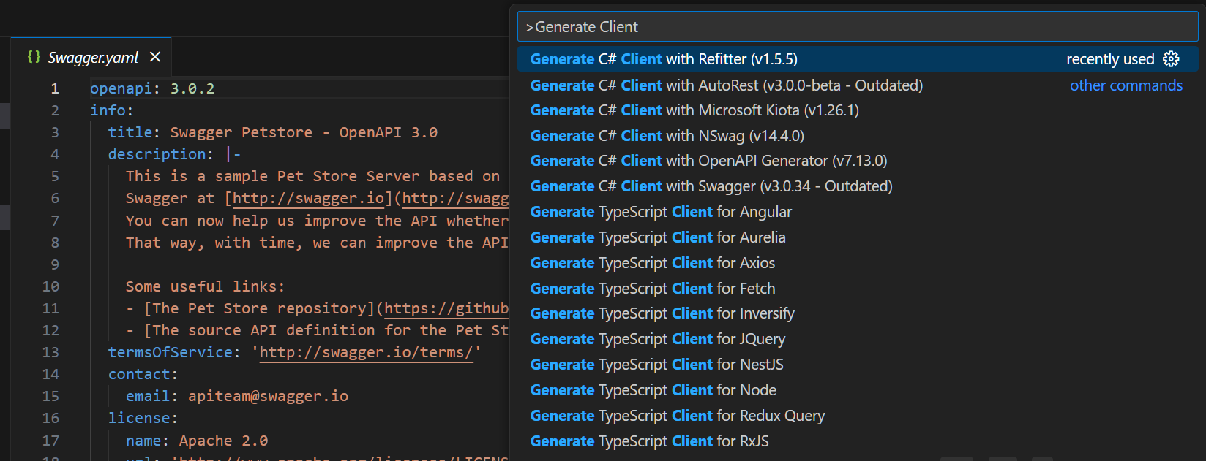The height and width of the screenshot is (461, 1206).
Task: Click the 'description: |-' line
Action: pyautogui.click(x=174, y=154)
